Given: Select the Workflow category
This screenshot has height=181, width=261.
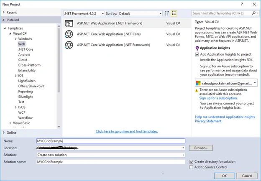Looking at the screenshot, I should (x=25, y=118).
